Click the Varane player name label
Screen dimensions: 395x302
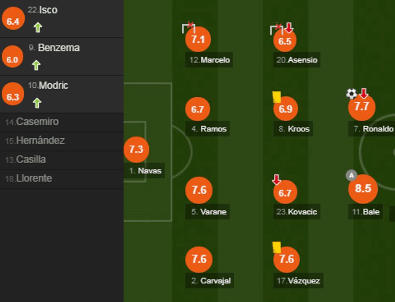pyautogui.click(x=208, y=212)
